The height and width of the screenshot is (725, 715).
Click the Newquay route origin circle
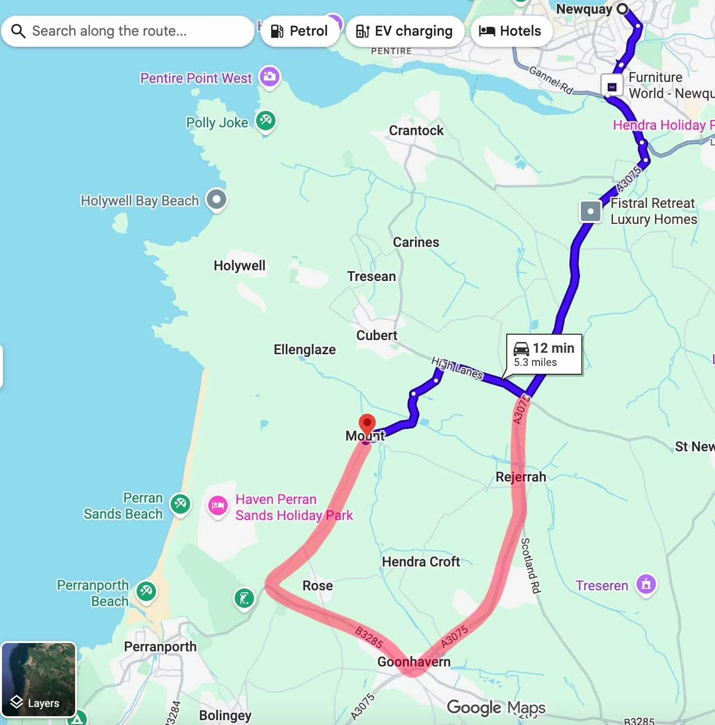[x=622, y=9]
